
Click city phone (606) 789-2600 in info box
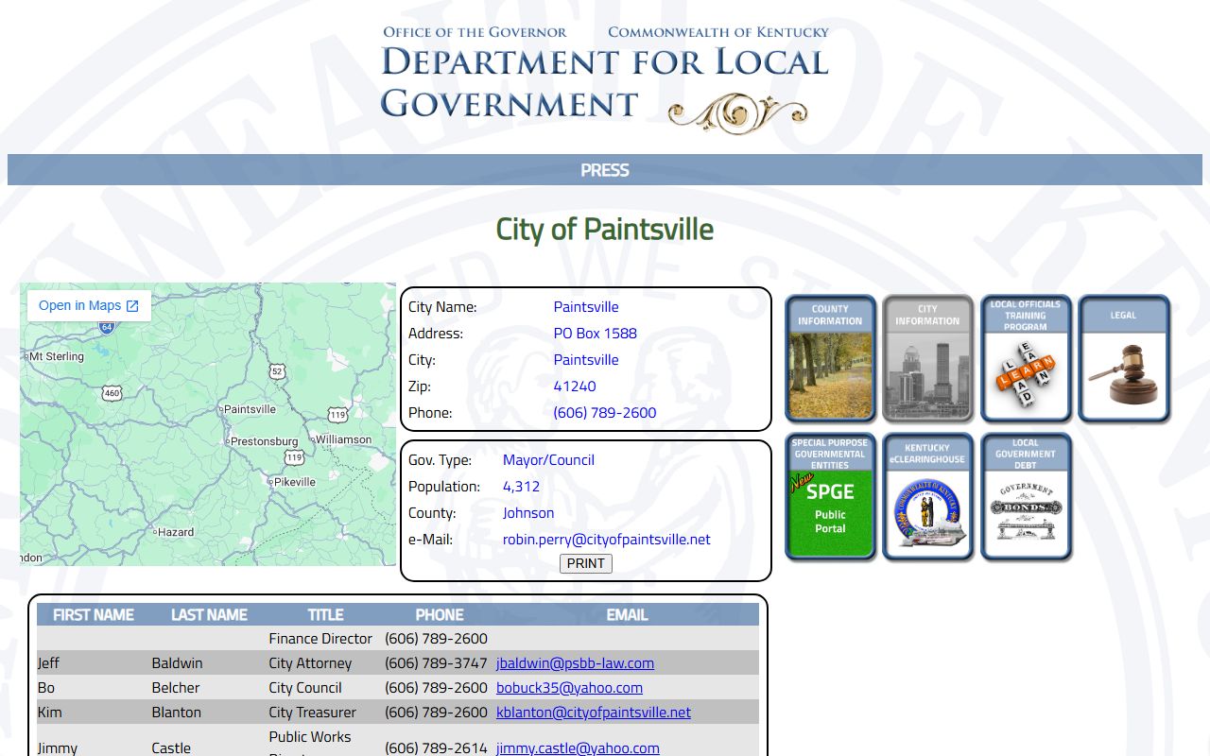point(605,413)
